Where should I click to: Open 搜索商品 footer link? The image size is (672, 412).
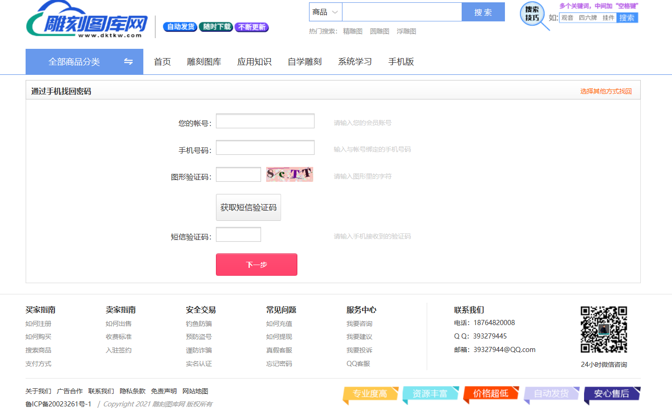pos(38,350)
